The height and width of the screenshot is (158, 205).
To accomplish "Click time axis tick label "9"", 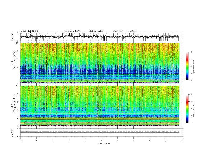I will click(x=166, y=141).
